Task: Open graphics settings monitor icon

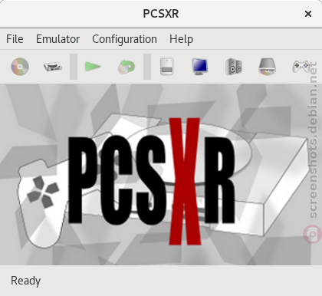Action: [200, 67]
